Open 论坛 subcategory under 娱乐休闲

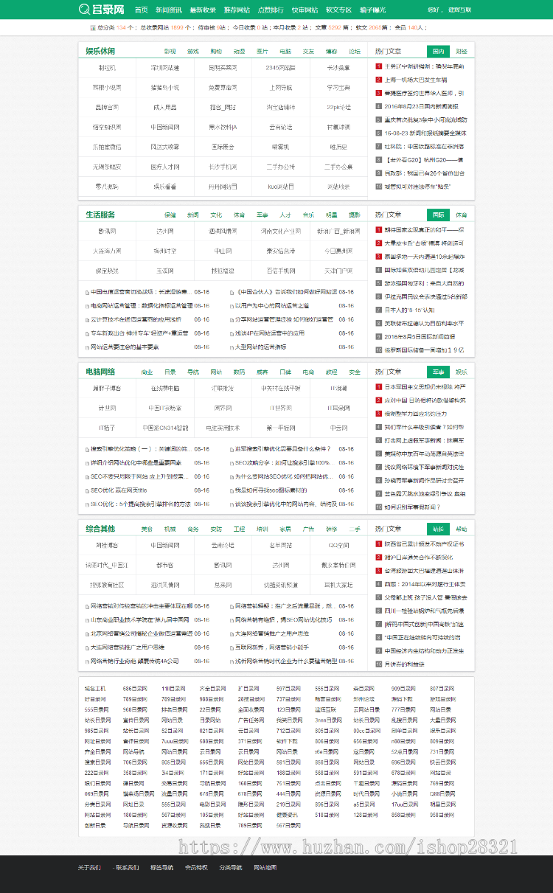click(x=355, y=52)
